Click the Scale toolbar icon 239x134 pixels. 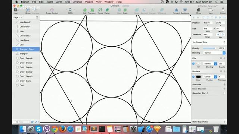[x=125, y=10]
